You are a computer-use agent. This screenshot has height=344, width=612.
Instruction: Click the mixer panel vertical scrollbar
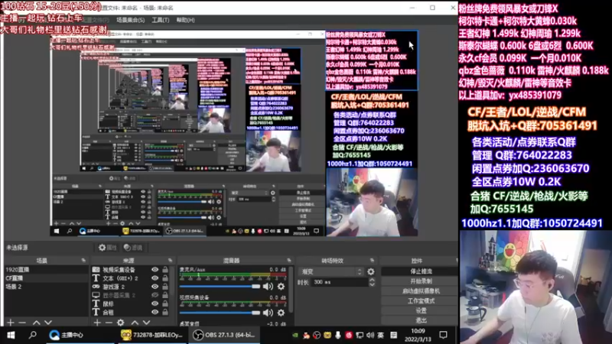pyautogui.click(x=291, y=290)
